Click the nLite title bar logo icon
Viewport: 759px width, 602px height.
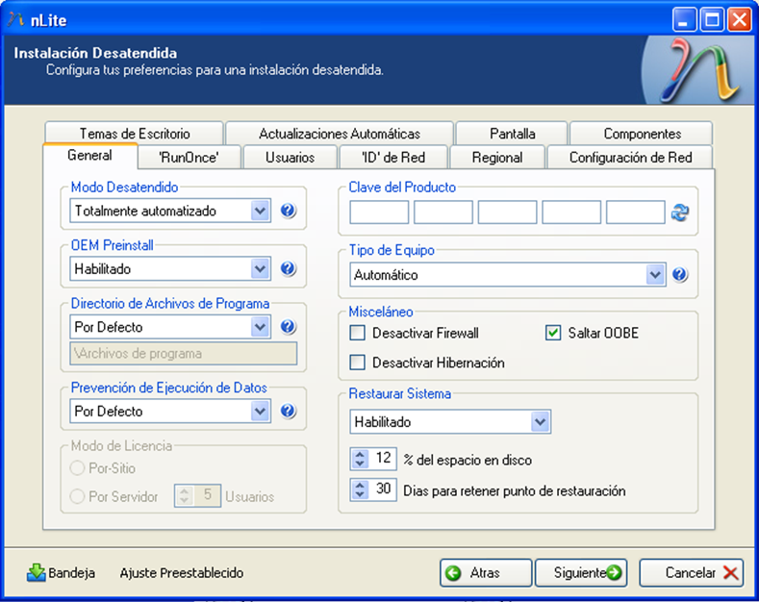point(16,20)
